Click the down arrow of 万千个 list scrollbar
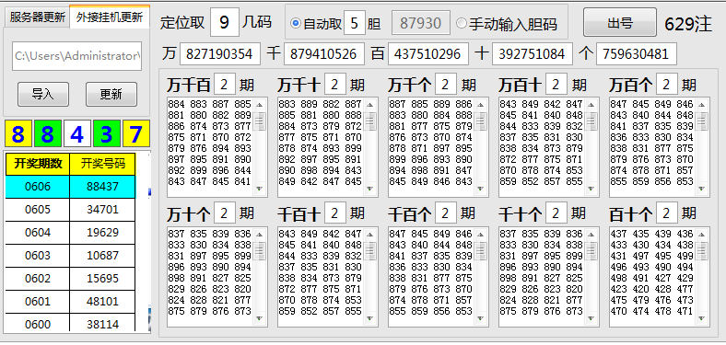Screen dimensions: 726x345 tap(481, 189)
